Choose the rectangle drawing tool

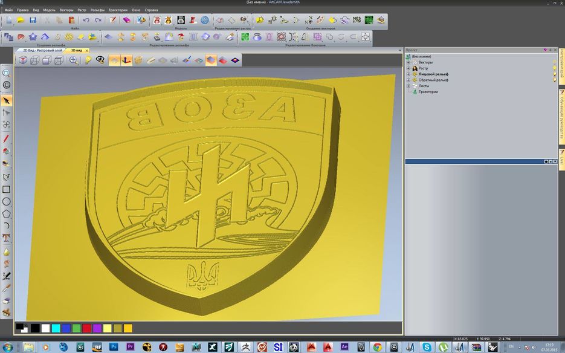click(6, 189)
